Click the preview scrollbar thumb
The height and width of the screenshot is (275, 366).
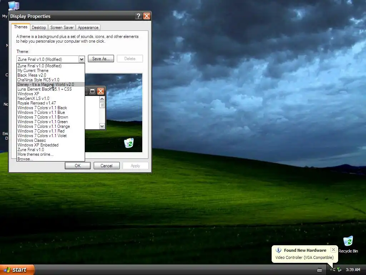coord(102,105)
